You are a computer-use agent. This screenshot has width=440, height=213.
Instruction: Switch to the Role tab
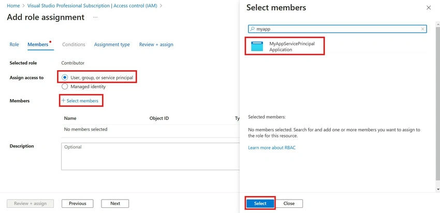[x=14, y=44]
